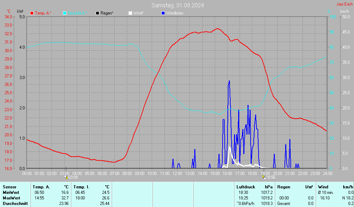Click the Wind table header
Image resolution: width=354 pixels, height=207 pixels.
[x=323, y=187]
